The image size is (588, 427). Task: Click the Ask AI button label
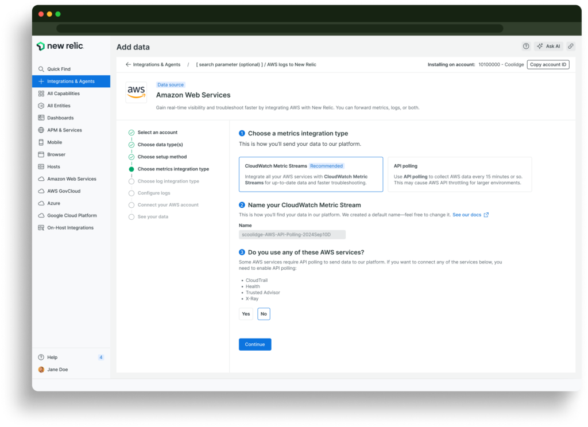click(x=553, y=46)
